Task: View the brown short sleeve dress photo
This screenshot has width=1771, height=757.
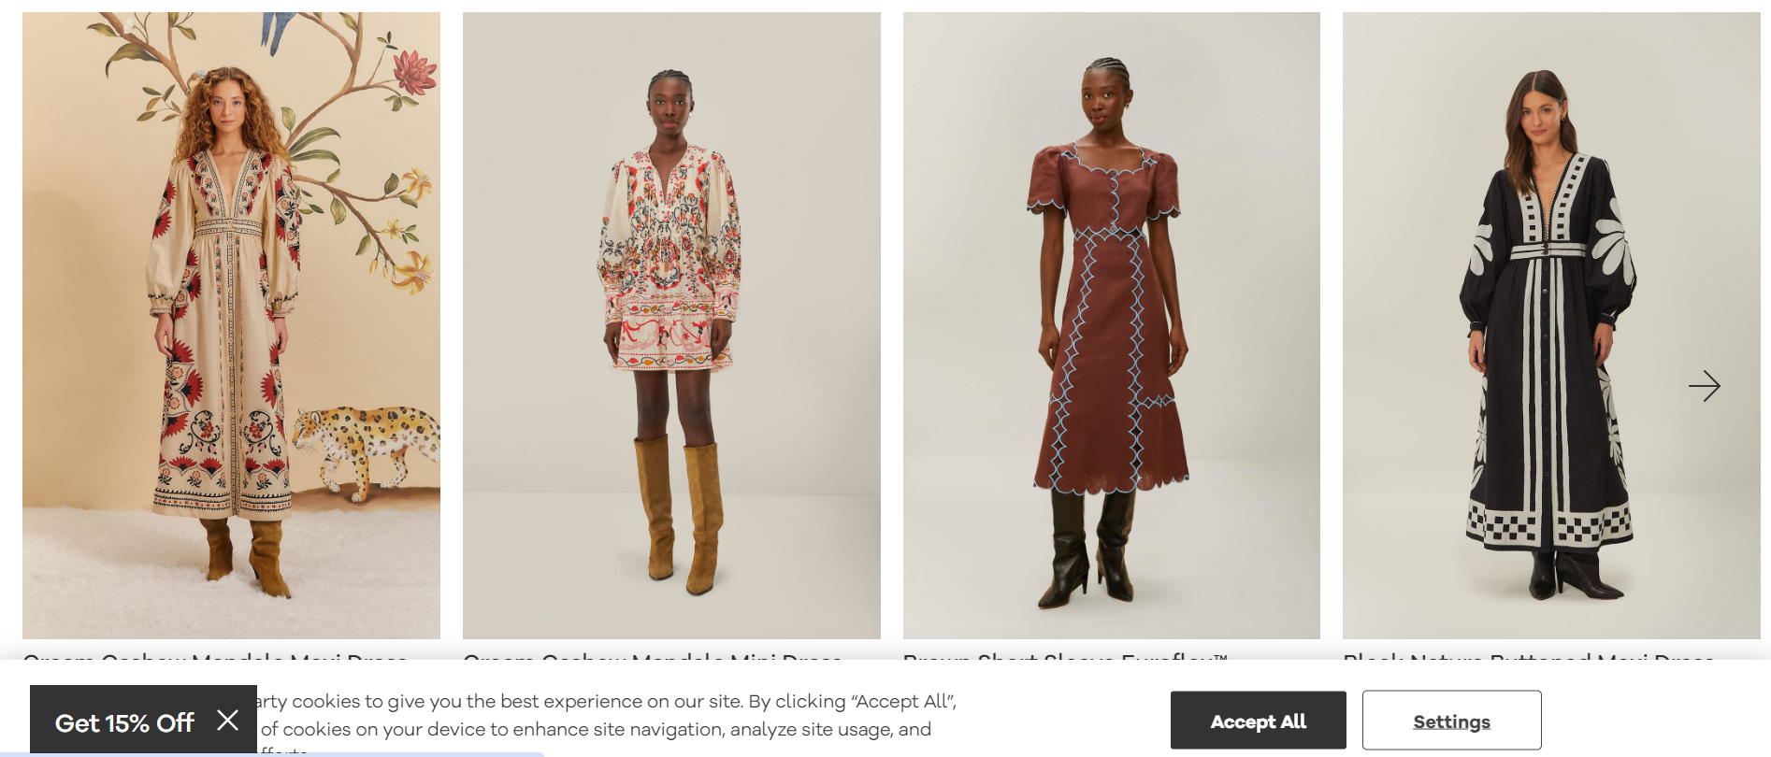Action: 1112,325
